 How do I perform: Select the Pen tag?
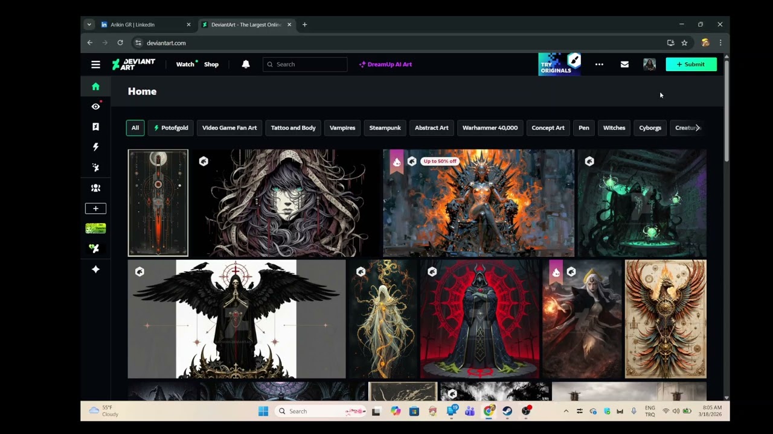(x=584, y=128)
